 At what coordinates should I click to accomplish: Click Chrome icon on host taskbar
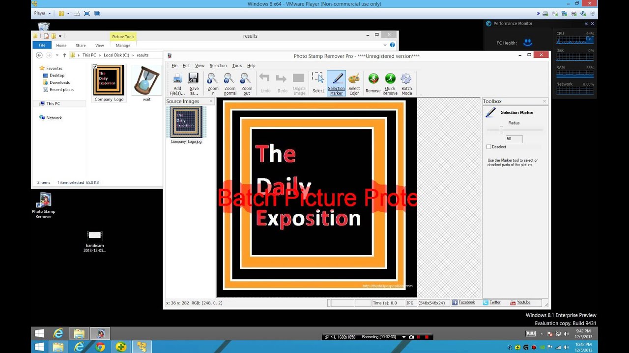(100, 347)
